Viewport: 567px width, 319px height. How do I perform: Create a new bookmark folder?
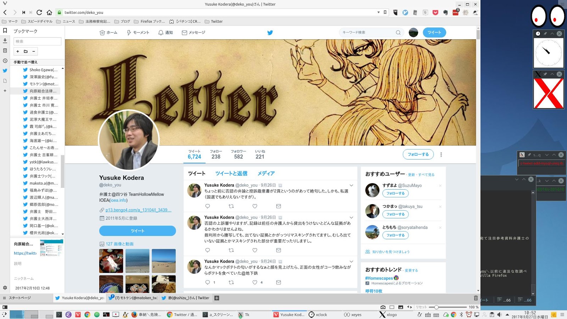pyautogui.click(x=26, y=51)
